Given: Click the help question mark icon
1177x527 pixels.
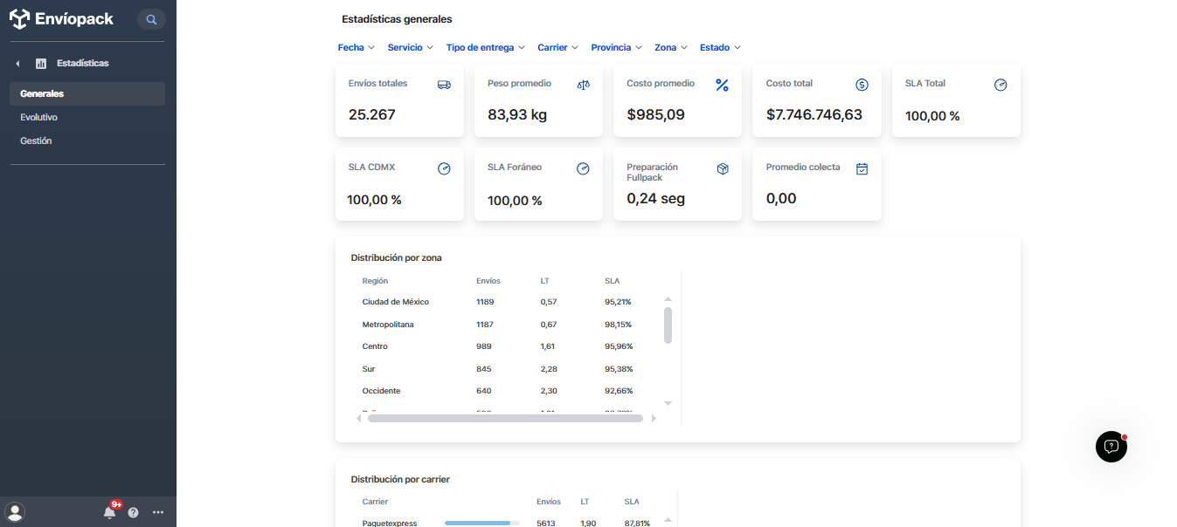Looking at the screenshot, I should (x=133, y=512).
